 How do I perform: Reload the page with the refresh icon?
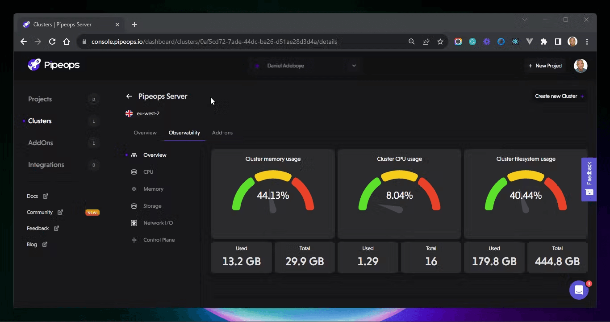pyautogui.click(x=52, y=42)
